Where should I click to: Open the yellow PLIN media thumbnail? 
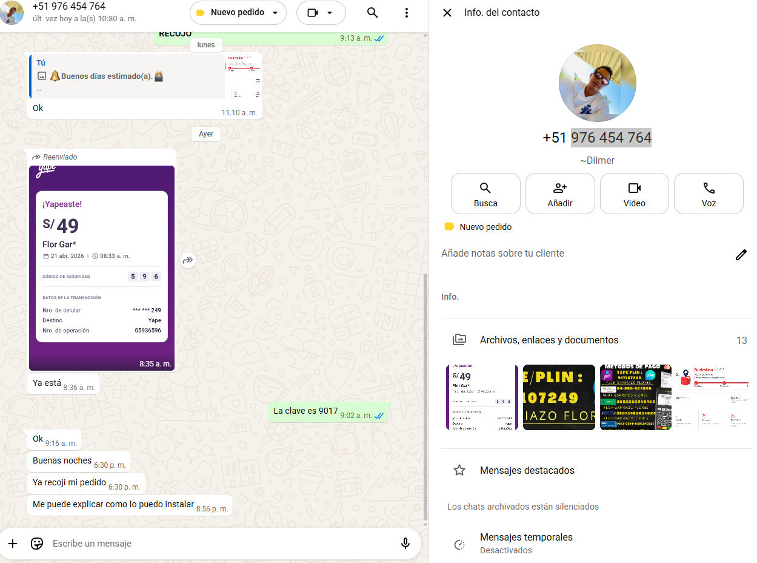pos(559,397)
